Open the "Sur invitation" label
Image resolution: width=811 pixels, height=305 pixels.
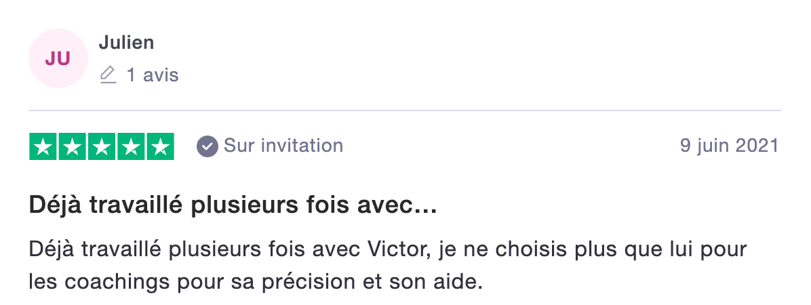(x=283, y=146)
